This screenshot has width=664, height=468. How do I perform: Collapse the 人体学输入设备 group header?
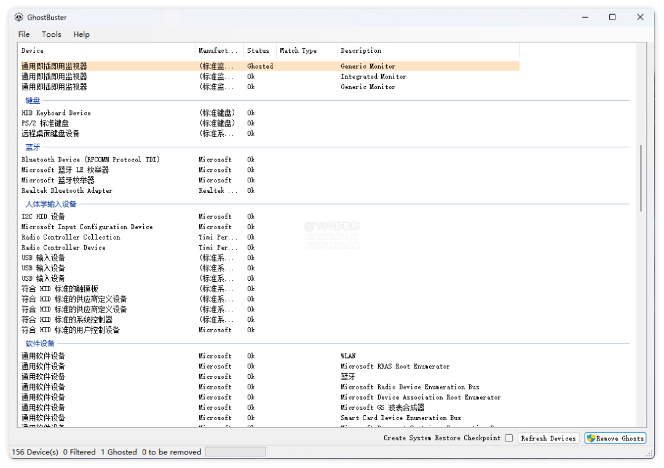click(51, 204)
